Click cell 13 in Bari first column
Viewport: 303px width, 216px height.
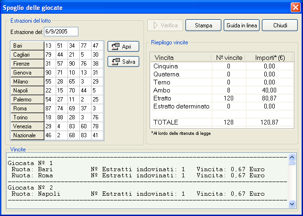(x=50, y=46)
